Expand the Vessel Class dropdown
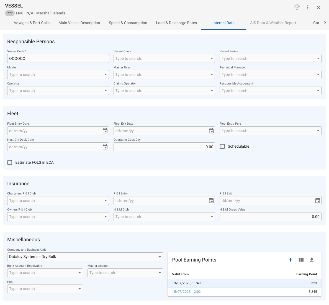The width and height of the screenshot is (329, 305). pos(212,58)
